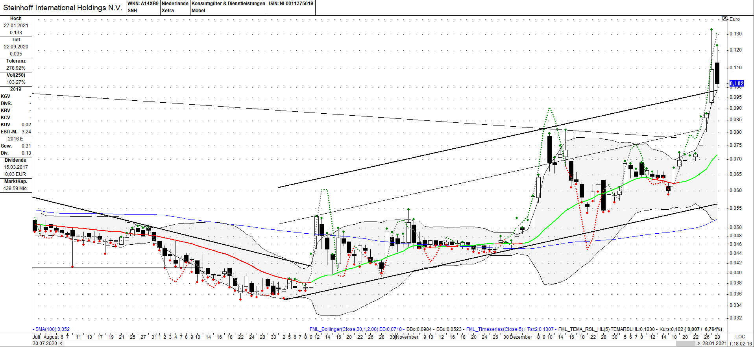Click the Juli month label on time axis

click(x=36, y=337)
